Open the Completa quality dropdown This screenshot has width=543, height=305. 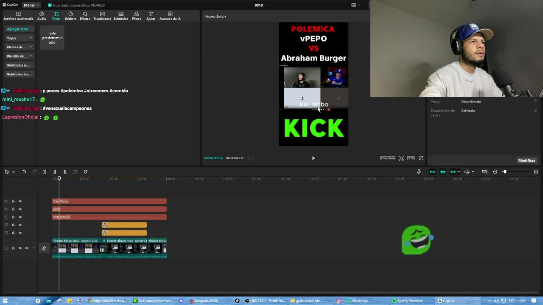[x=388, y=158]
